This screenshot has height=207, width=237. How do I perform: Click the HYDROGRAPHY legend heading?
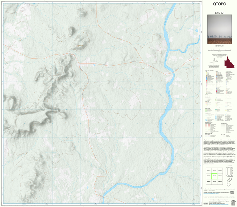point(208,113)
